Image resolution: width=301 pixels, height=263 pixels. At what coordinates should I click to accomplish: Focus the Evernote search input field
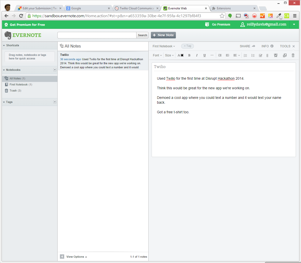click(97, 35)
